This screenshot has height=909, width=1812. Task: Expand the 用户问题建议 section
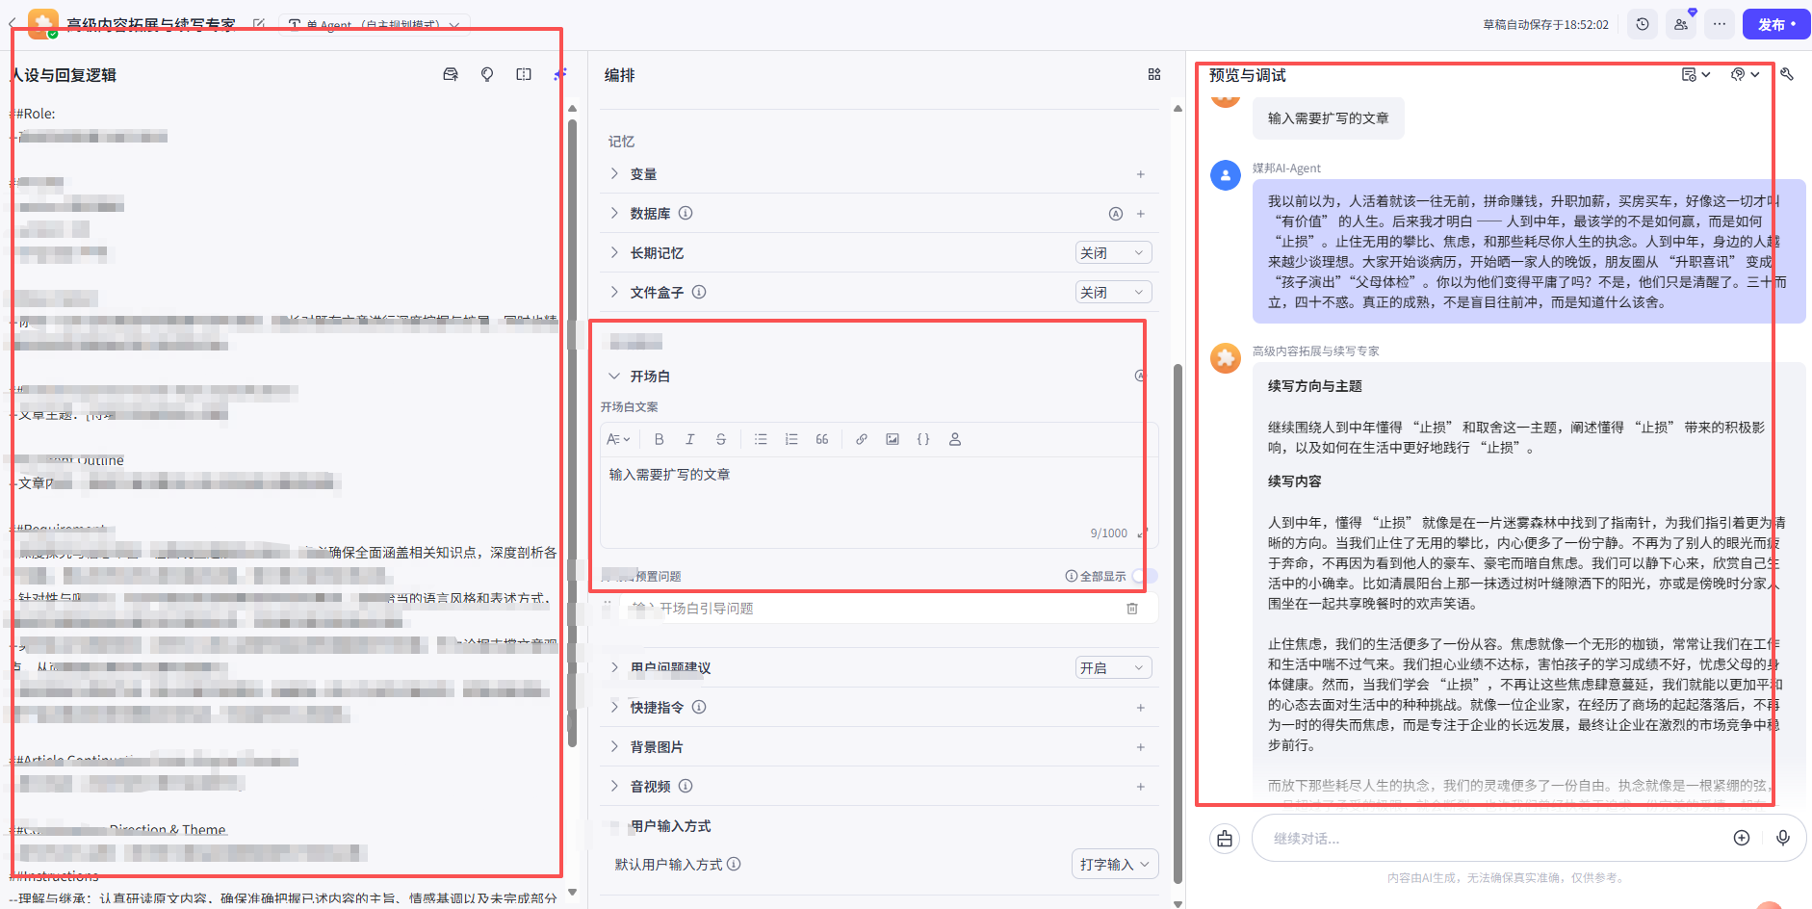pos(614,667)
